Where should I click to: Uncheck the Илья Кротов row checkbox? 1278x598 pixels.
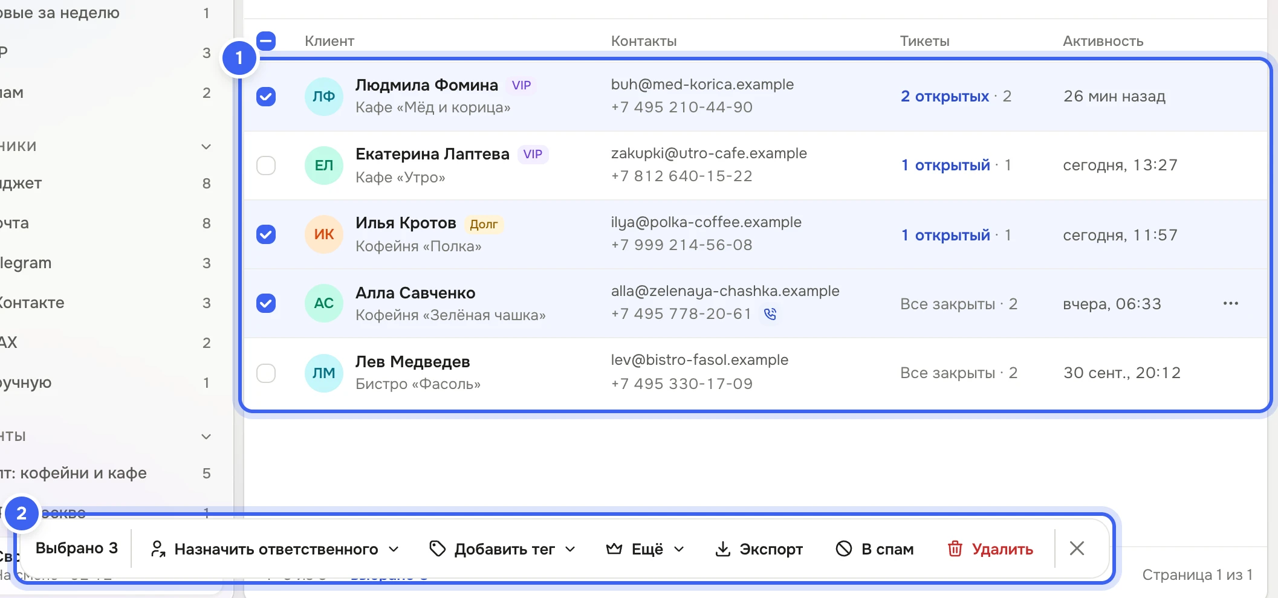(266, 234)
